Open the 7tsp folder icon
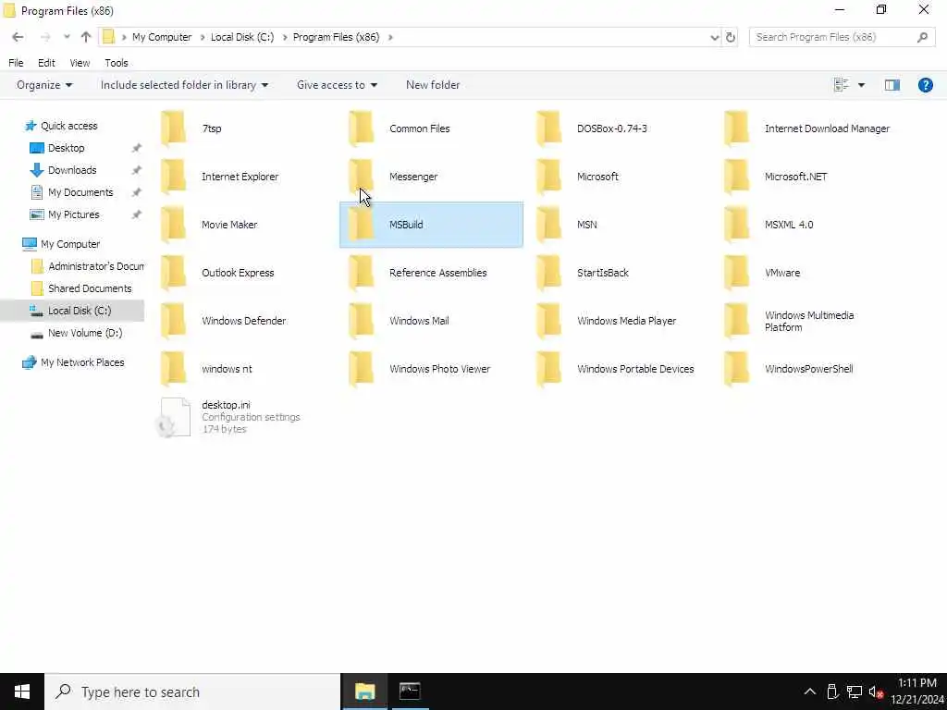The image size is (947, 710). 173,128
